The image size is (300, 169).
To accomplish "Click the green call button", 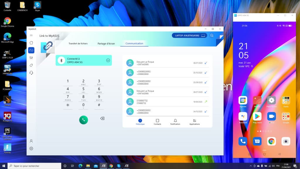I will (x=83, y=120).
